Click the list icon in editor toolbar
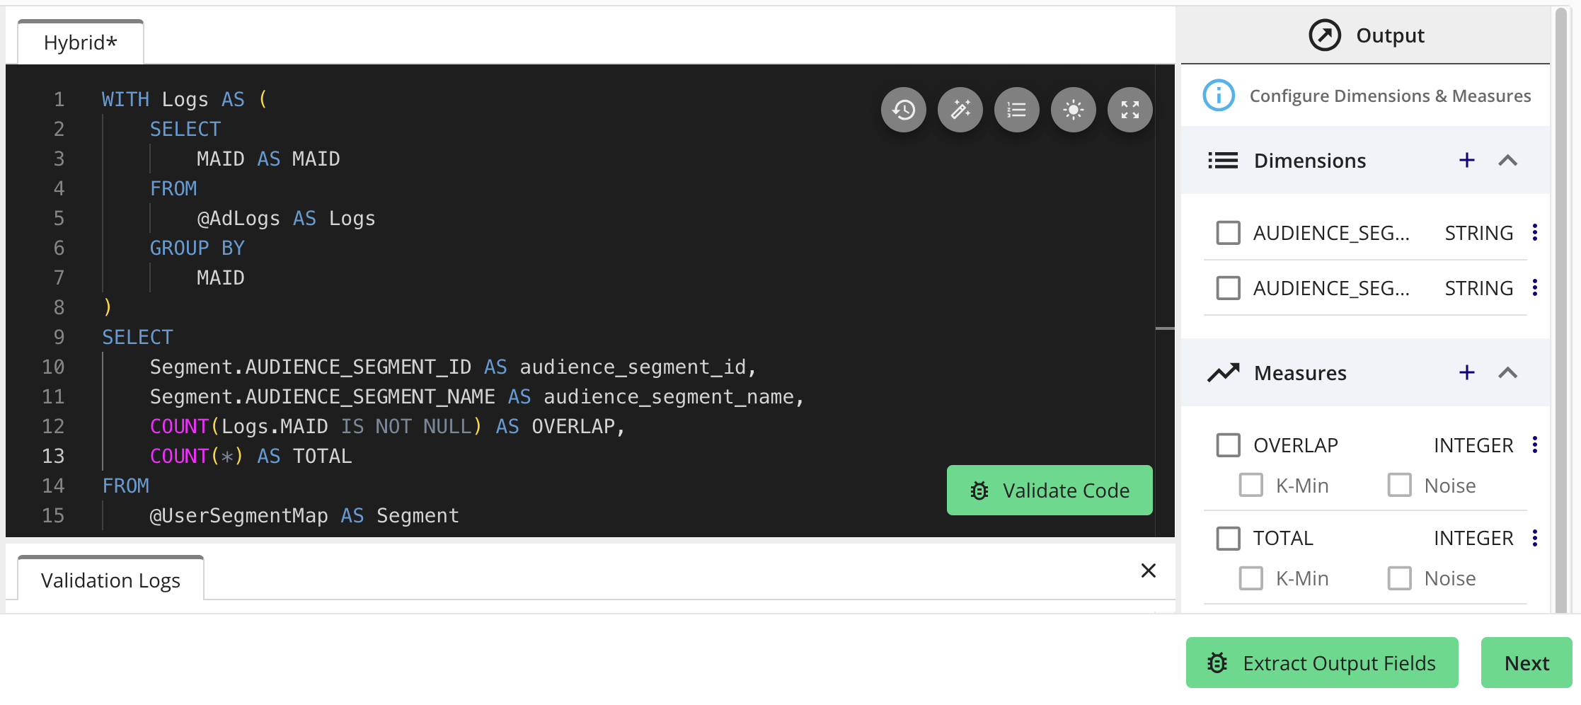Viewport: 1581px width, 705px height. pyautogui.click(x=1016, y=110)
